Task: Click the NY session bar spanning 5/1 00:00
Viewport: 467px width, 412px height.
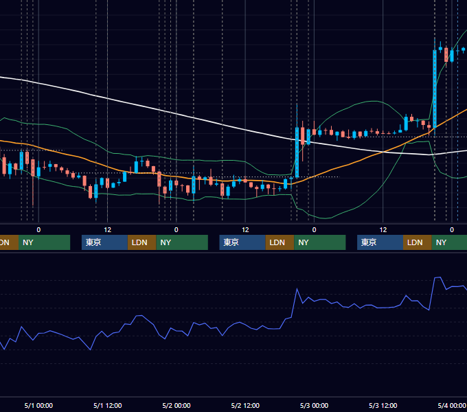Action: click(x=44, y=242)
